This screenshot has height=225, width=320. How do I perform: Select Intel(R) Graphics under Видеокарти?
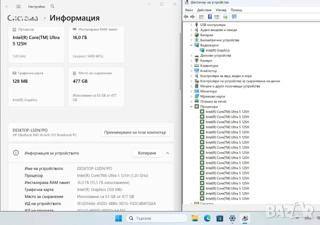pyautogui.click(x=217, y=50)
